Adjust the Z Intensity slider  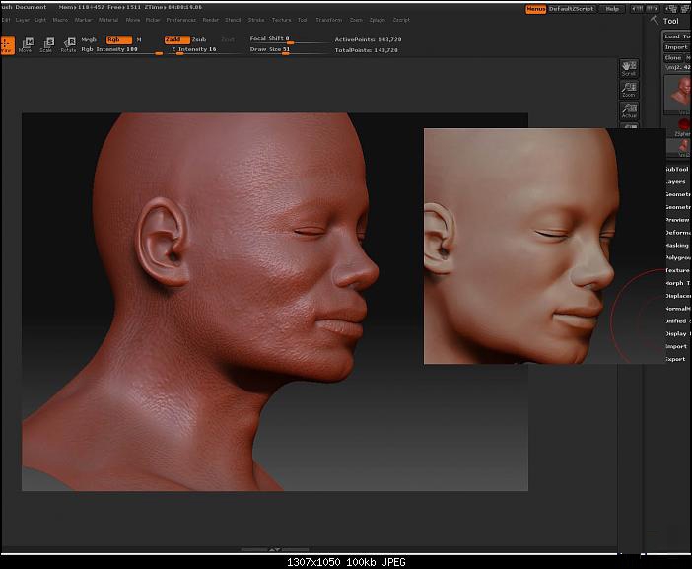point(204,50)
